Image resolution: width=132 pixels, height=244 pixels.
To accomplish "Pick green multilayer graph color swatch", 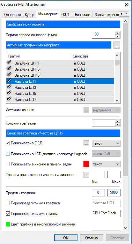I will (x=8, y=224).
